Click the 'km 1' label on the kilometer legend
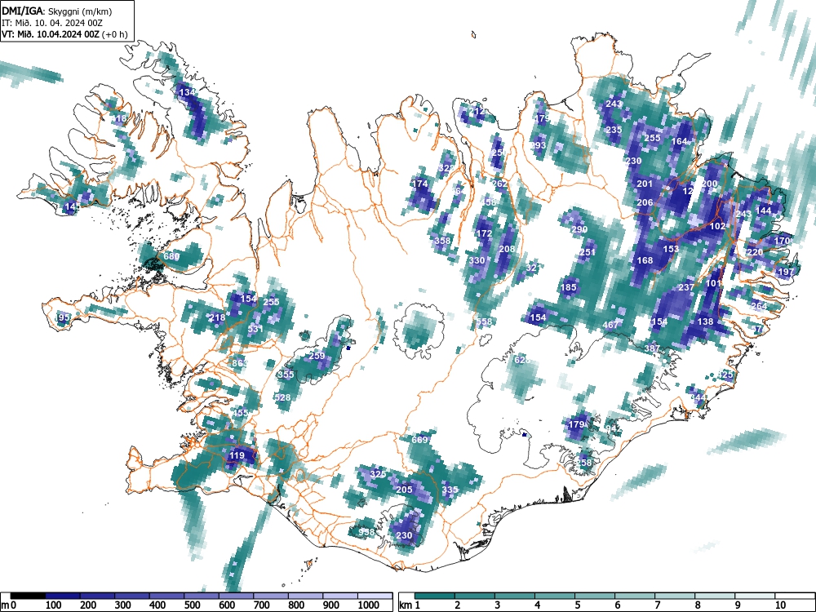The height and width of the screenshot is (612, 816). [410, 605]
